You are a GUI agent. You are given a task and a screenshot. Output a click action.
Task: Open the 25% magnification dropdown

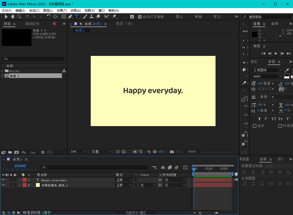click(78, 152)
